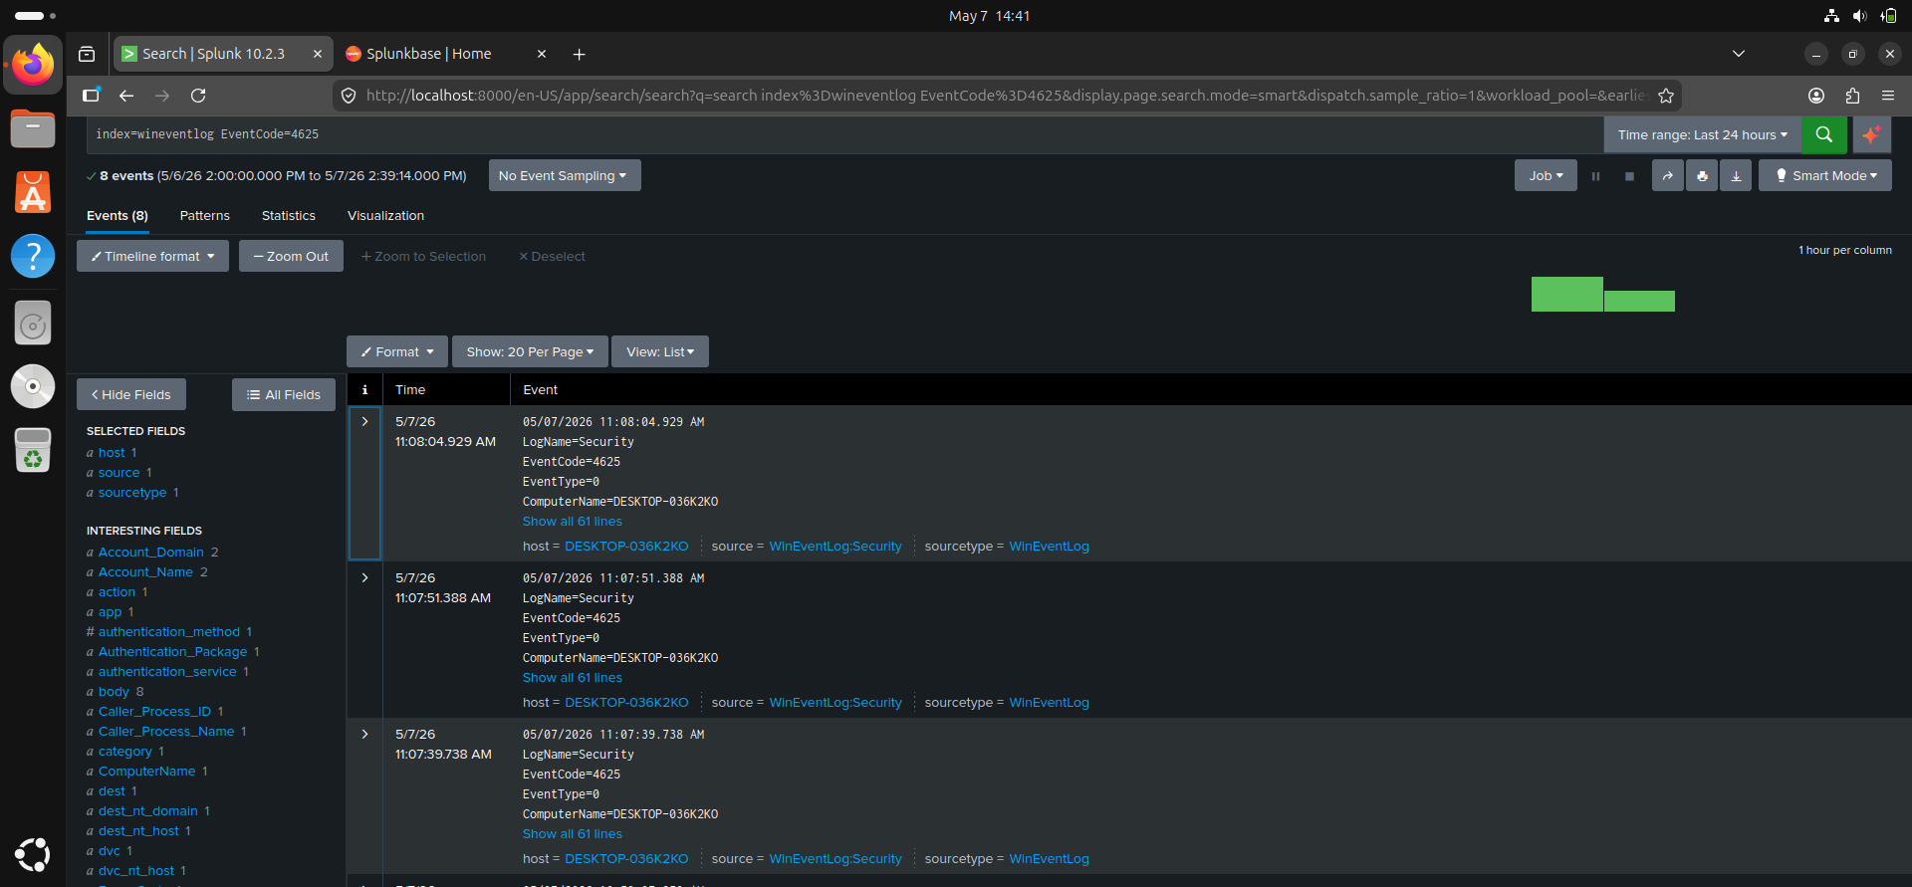Bookmark this page with the star icon
This screenshot has width=1912, height=887.
pyautogui.click(x=1666, y=96)
